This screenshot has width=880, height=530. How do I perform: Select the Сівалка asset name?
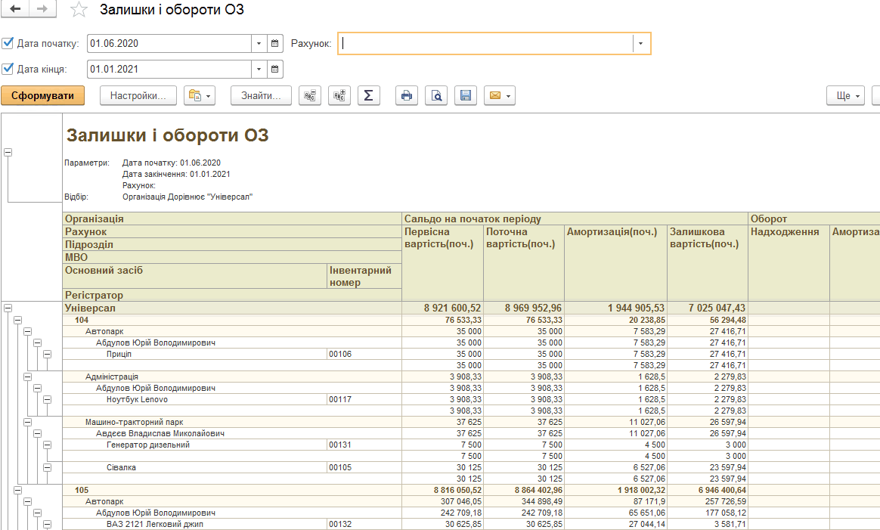(121, 468)
